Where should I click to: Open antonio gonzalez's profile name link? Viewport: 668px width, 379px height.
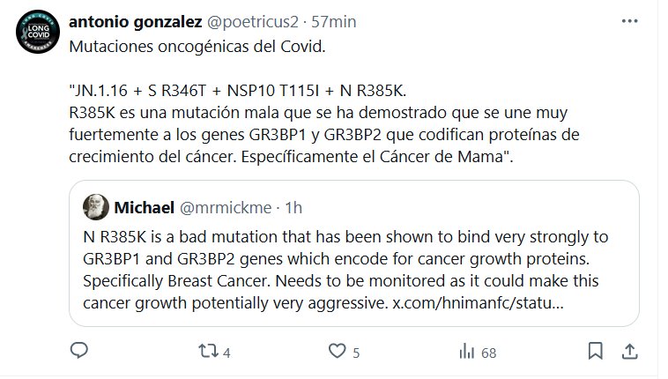[141, 21]
